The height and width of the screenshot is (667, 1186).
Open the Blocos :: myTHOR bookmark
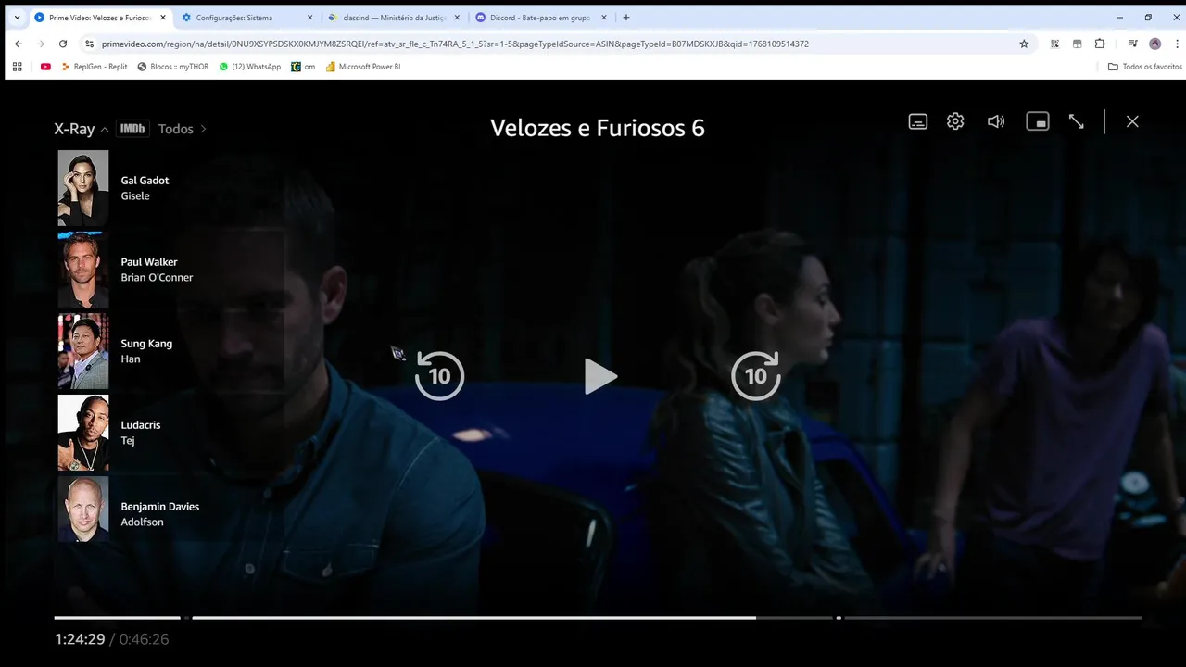pos(173,67)
